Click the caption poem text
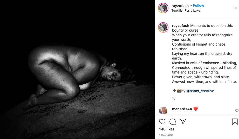This screenshot has width=239, height=139. click(x=204, y=54)
